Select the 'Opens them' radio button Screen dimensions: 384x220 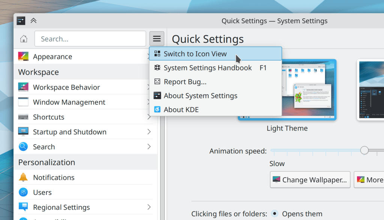[275, 214]
